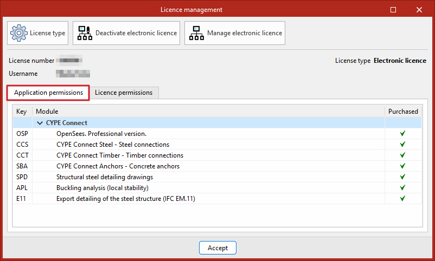Click the Manage electronic licence network icon
This screenshot has height=261, width=435.
coord(196,33)
